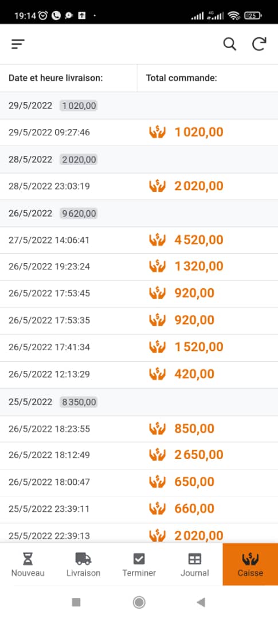Open the order from 28/5/2022 23:03:19
Screen dimensions: 278x619
coord(139,186)
